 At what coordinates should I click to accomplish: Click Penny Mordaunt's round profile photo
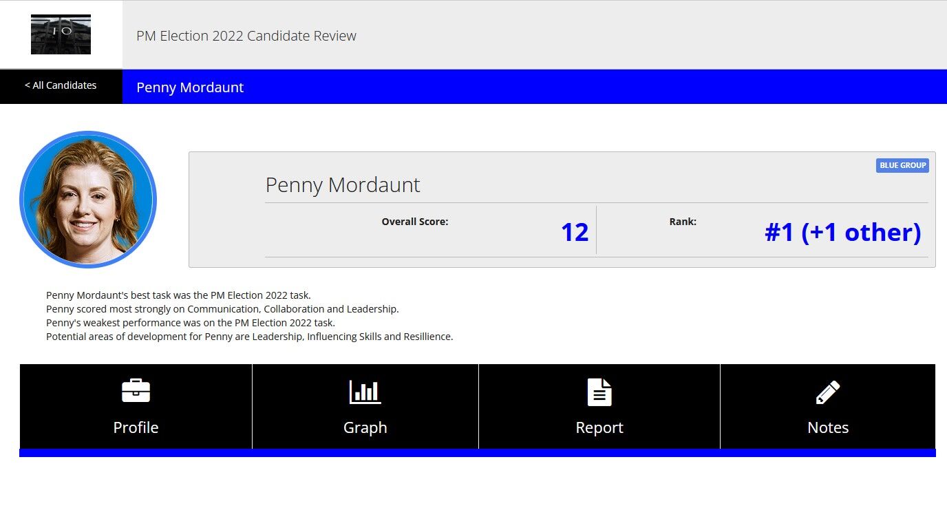tap(88, 200)
